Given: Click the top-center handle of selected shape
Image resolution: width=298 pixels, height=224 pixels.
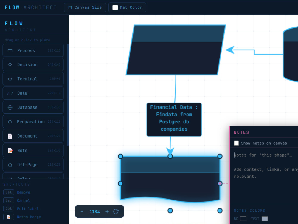Looking at the screenshot, I should point(170,156).
